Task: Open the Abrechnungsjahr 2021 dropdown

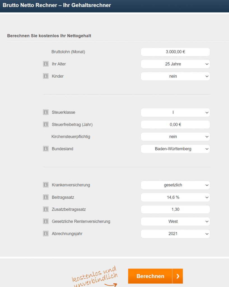Action: coord(175,233)
